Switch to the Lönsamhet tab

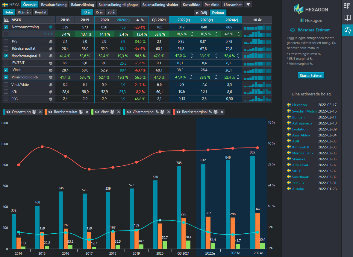click(233, 5)
